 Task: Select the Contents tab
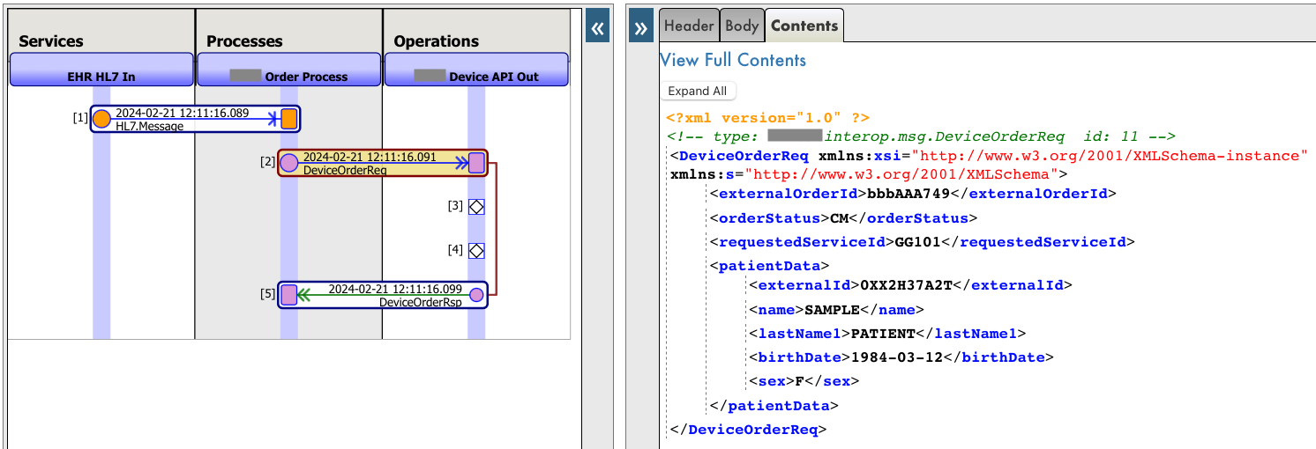[x=804, y=26]
